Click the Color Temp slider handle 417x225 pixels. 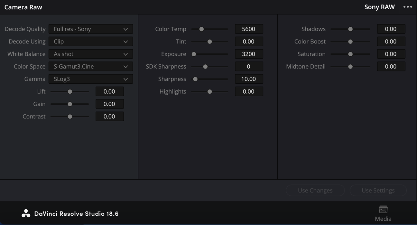coord(201,29)
